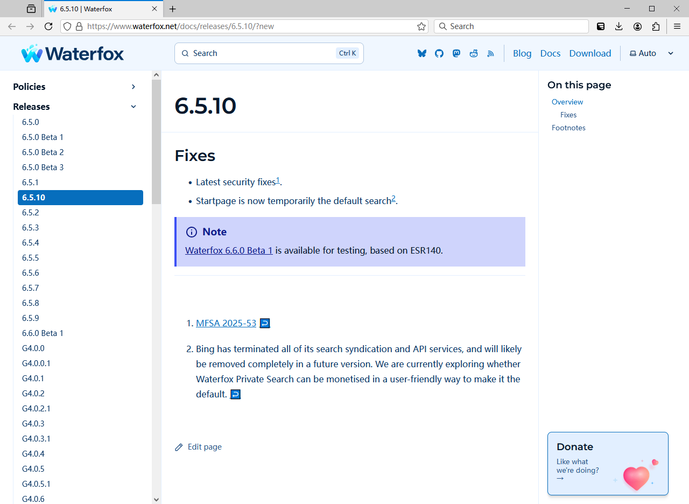Expand the Policies section
The width and height of the screenshot is (689, 504).
[x=75, y=87]
